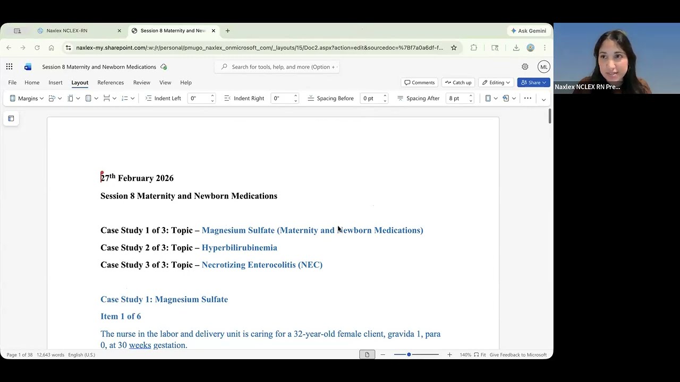Adjust the zoom slider handle

(409, 354)
